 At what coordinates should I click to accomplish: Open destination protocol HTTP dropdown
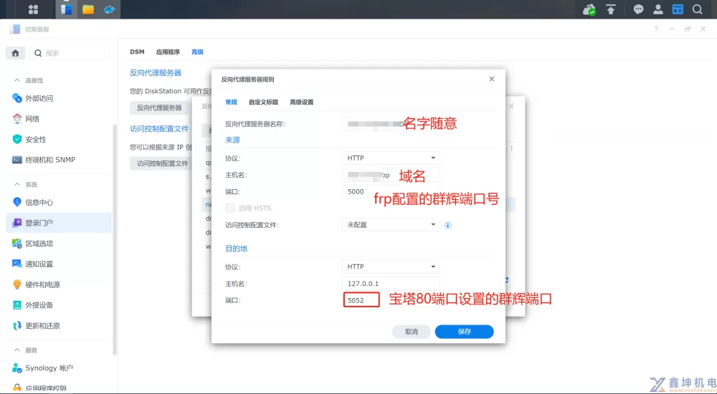pos(391,266)
